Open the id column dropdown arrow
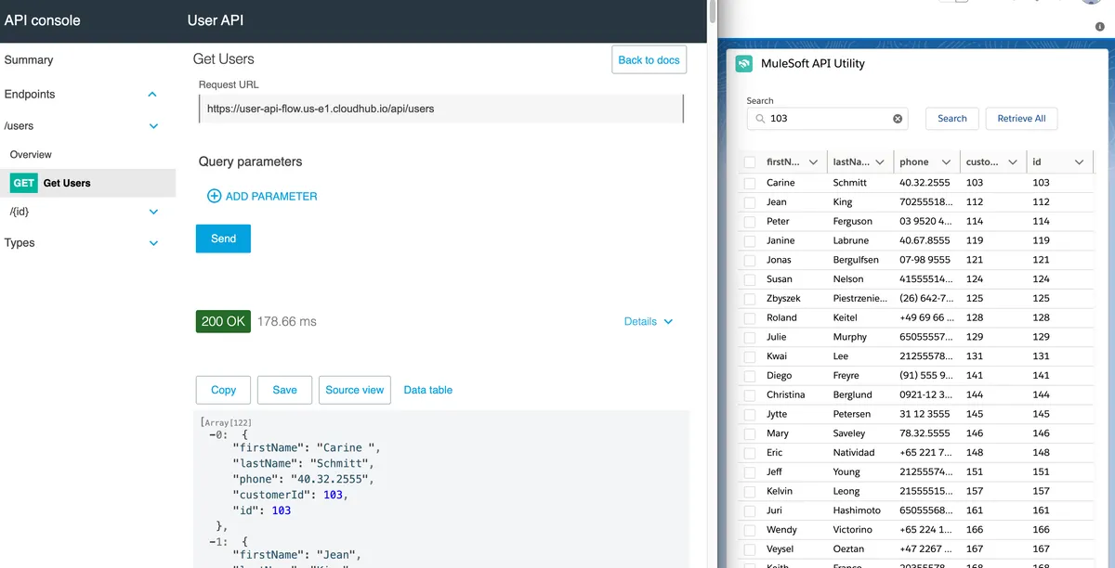This screenshot has width=1115, height=568. [x=1080, y=161]
